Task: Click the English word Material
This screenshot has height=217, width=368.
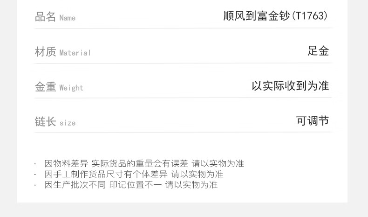Action: (x=75, y=53)
